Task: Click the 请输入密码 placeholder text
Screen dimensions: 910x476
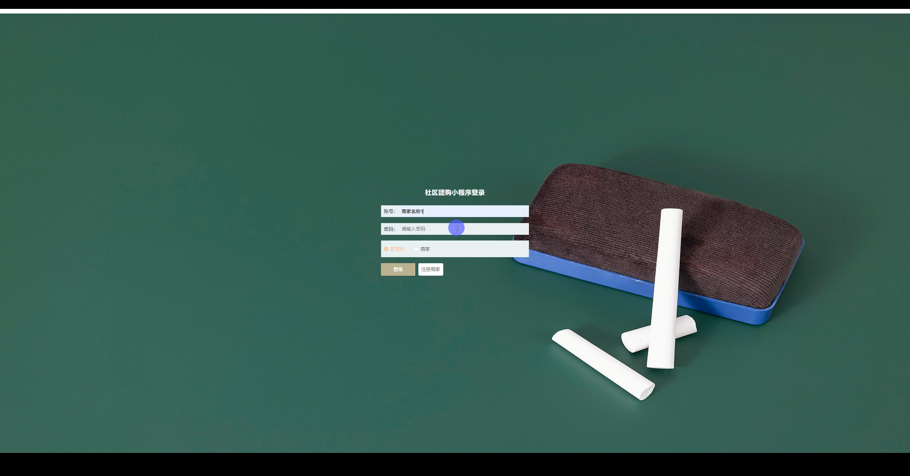Action: (x=413, y=229)
